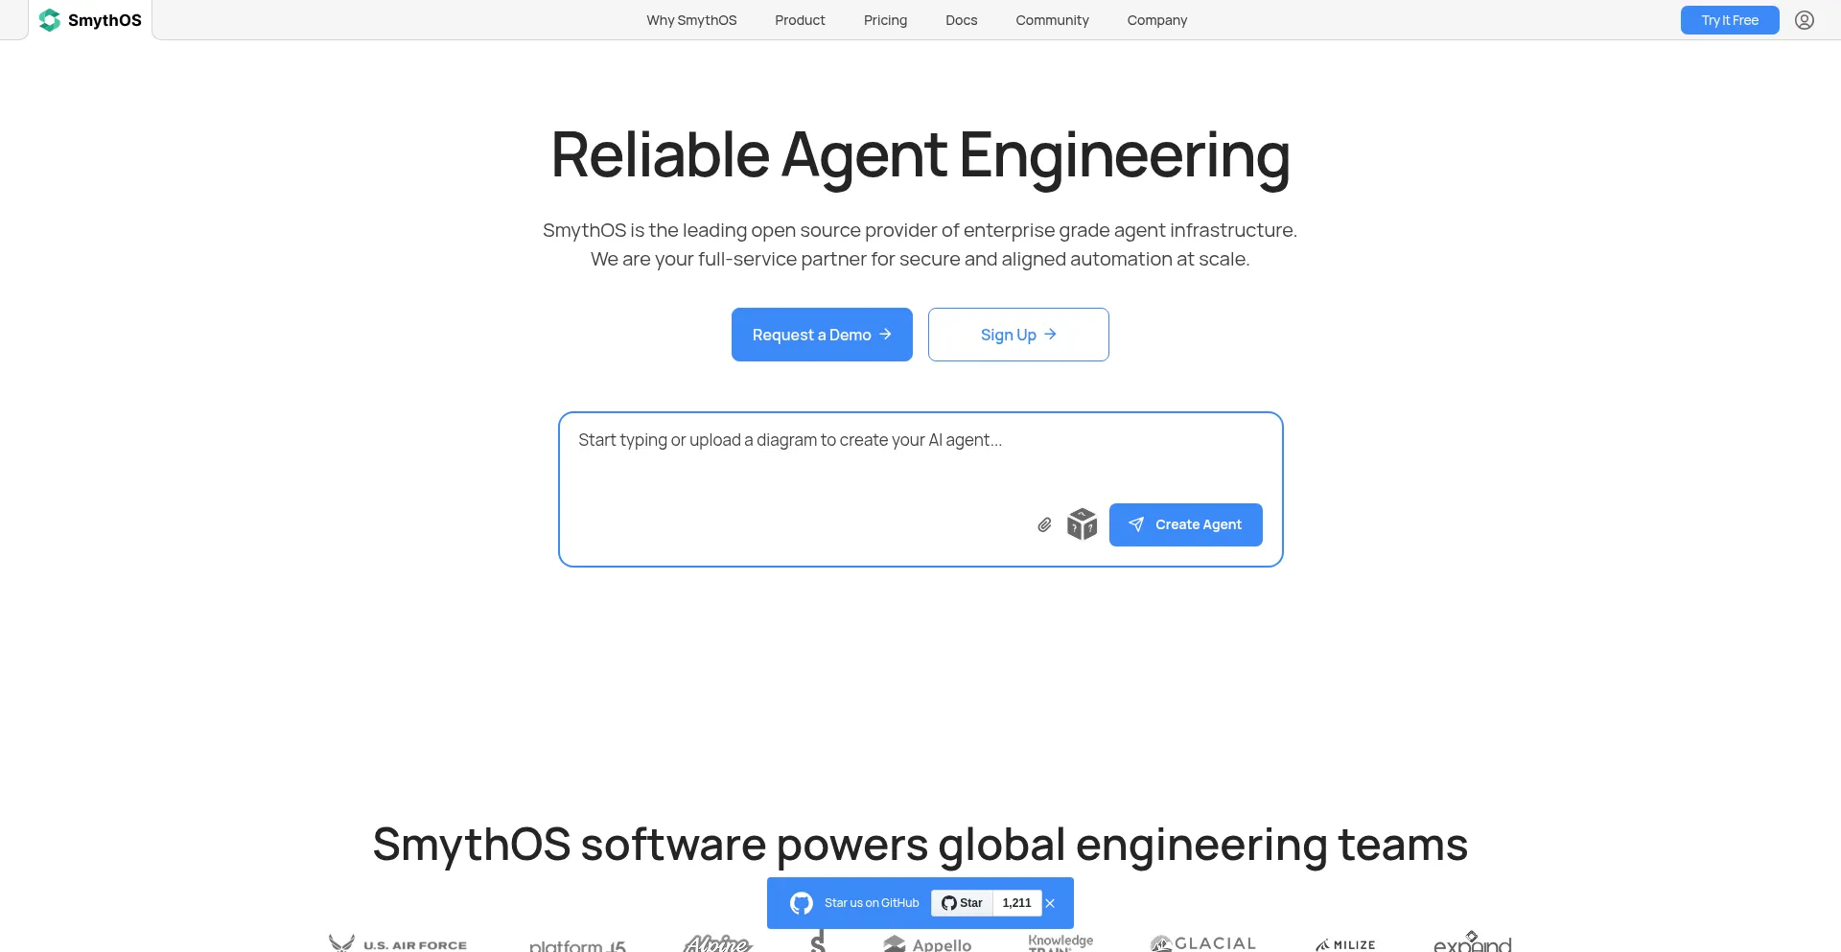Image resolution: width=1841 pixels, height=952 pixels.
Task: Open the Docs menu item
Action: [x=961, y=19]
